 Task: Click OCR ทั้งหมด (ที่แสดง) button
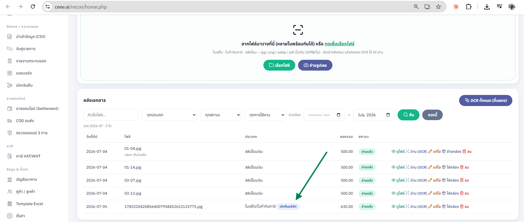[485, 100]
